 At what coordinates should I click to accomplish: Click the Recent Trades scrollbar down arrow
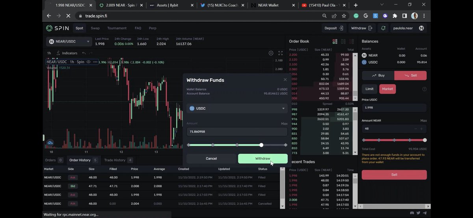tap(355, 206)
